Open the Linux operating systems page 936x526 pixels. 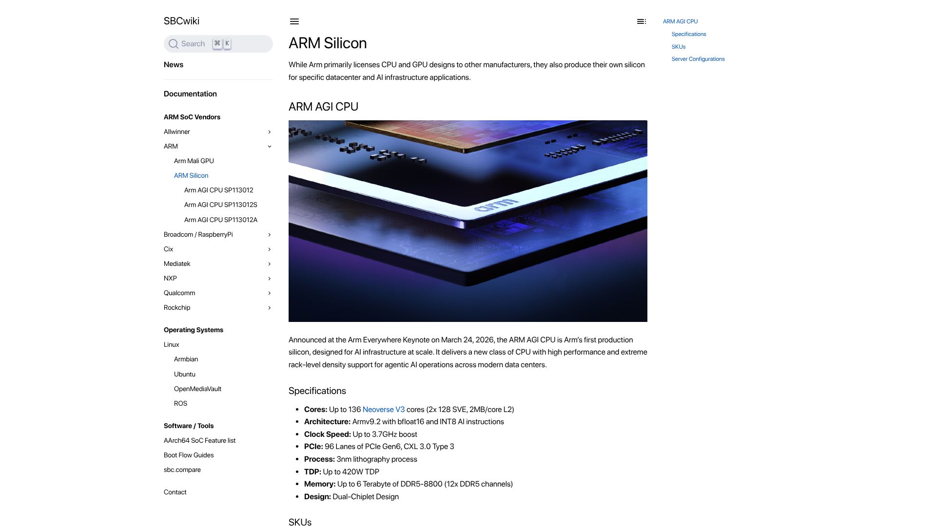point(172,345)
